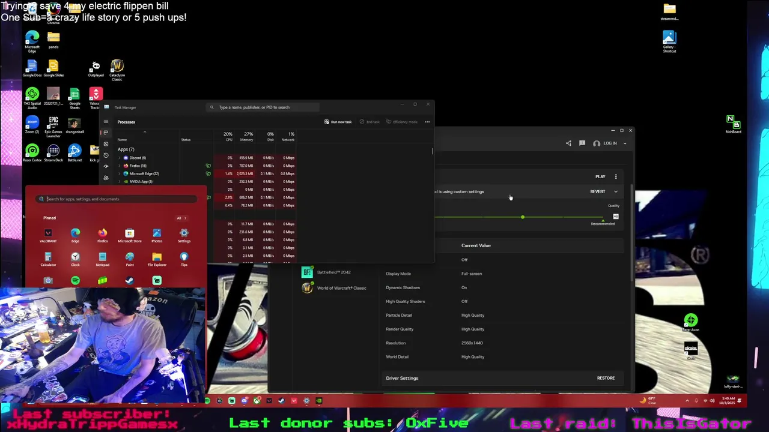The height and width of the screenshot is (432, 769).
Task: Open Razer Axon desktop icon
Action: click(691, 323)
